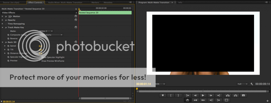Enable Draw Preview Wireframe checkbox
The image size is (271, 103).
40,61
